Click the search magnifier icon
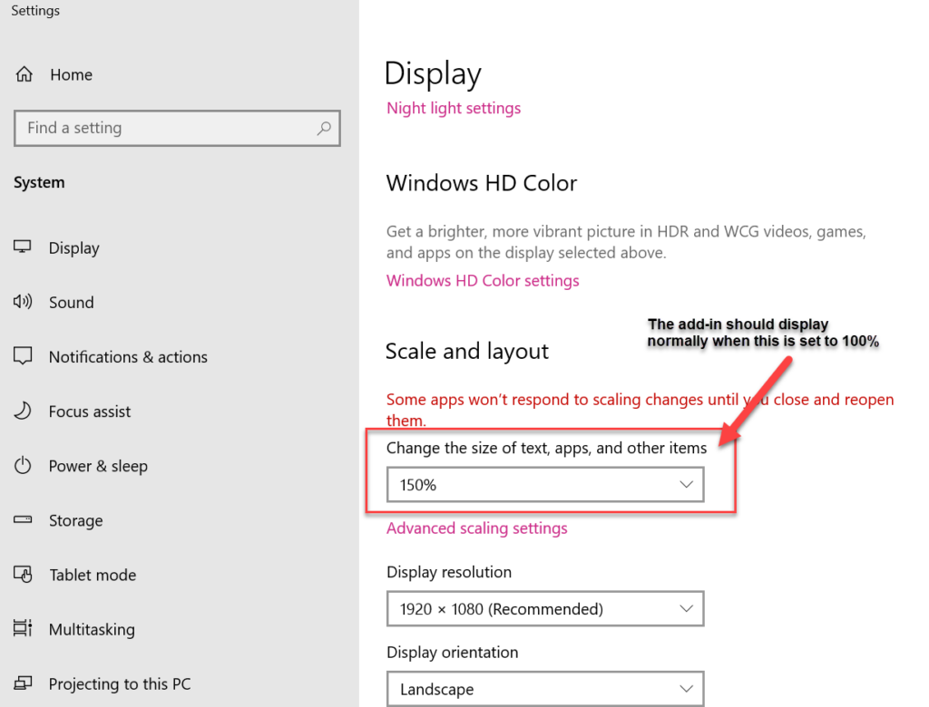Image resolution: width=929 pixels, height=707 pixels. (324, 129)
